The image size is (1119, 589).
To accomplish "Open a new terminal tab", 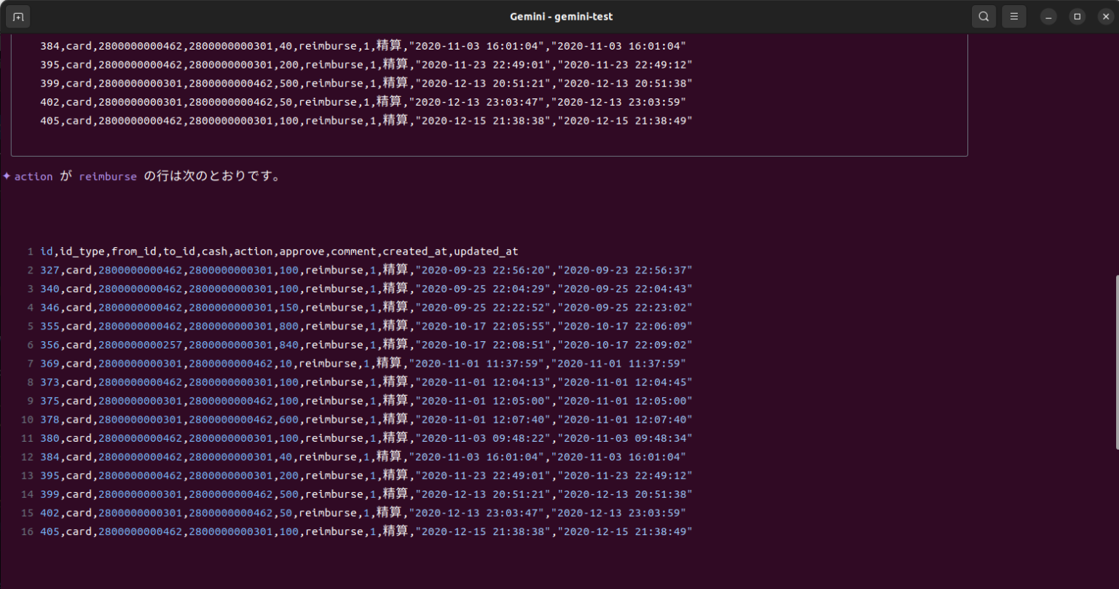I will coord(17,16).
